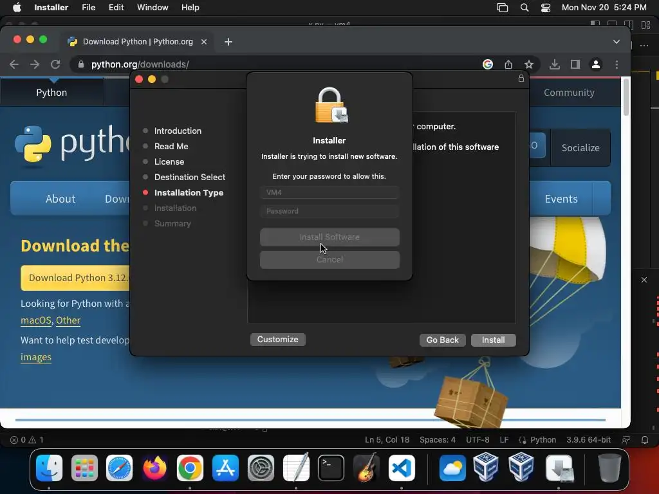
Task: Click Download Python 3.12 button
Action: click(x=75, y=278)
